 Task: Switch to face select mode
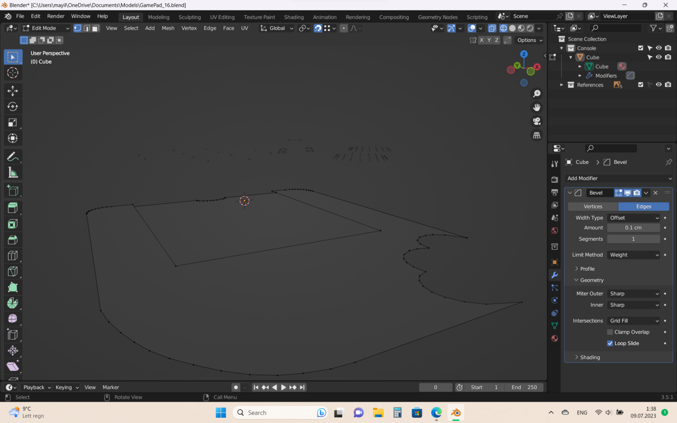point(95,28)
